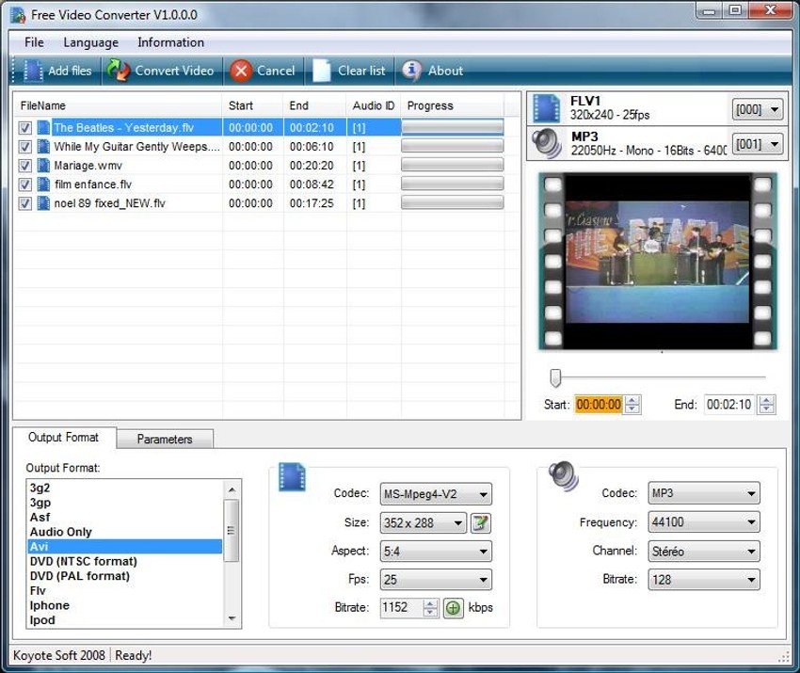Click the file icon for Mariage.wmv
800x673 pixels.
coord(43,166)
